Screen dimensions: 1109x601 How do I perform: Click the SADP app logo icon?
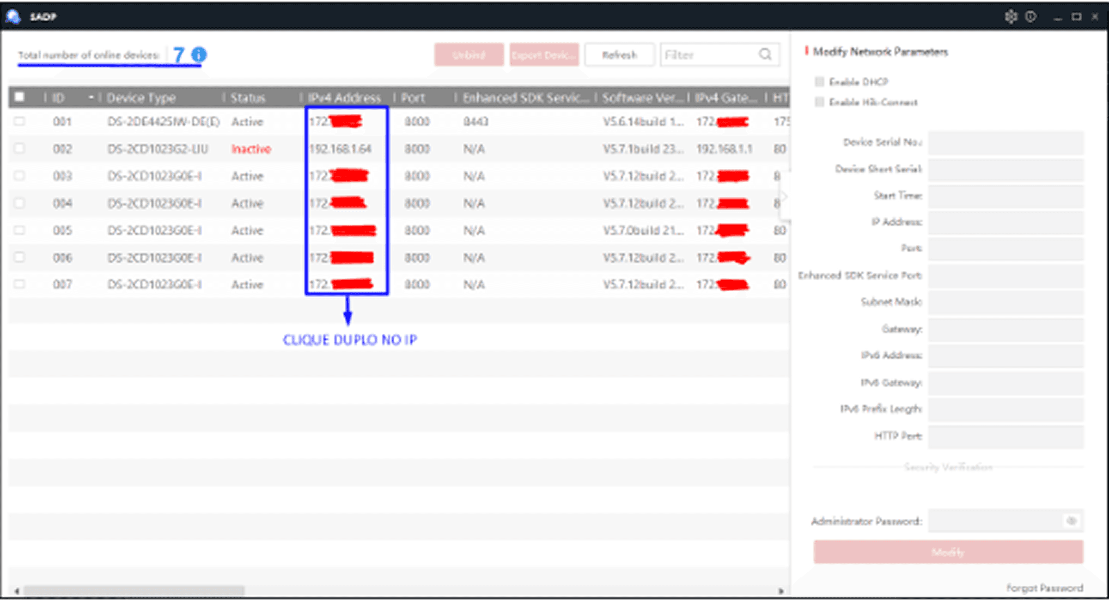click(x=13, y=17)
